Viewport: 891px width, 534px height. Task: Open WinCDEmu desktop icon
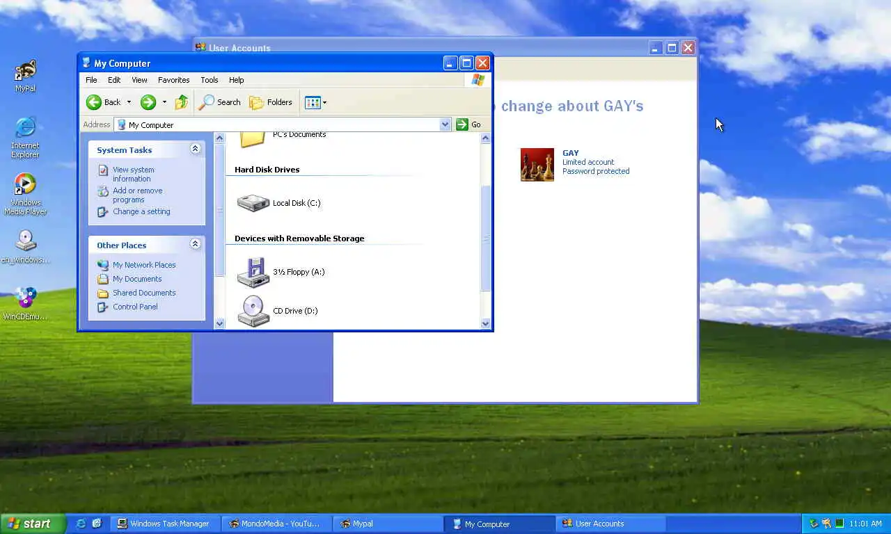tap(25, 303)
